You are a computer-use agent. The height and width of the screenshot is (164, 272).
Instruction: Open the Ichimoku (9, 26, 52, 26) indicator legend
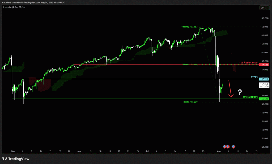(14, 7)
